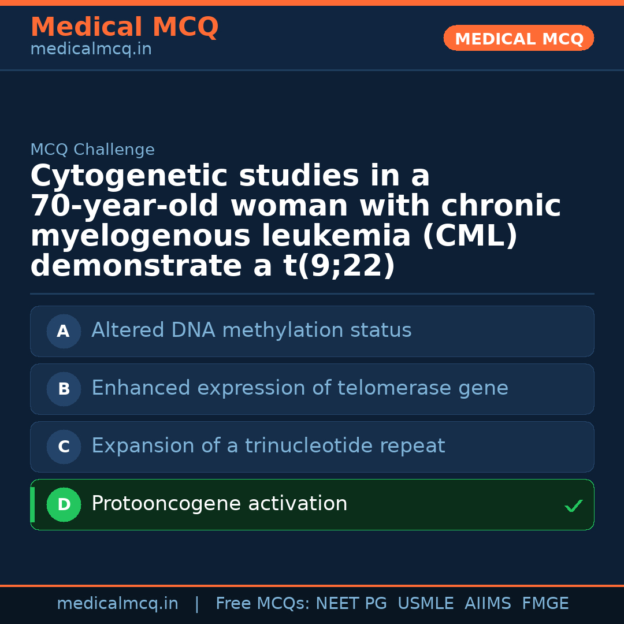Pick 'Expansion of a trinucleotide repeat' text

pos(268,446)
